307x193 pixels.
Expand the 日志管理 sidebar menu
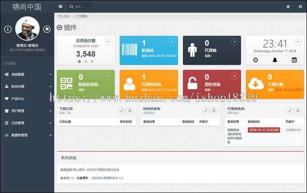coord(28,123)
